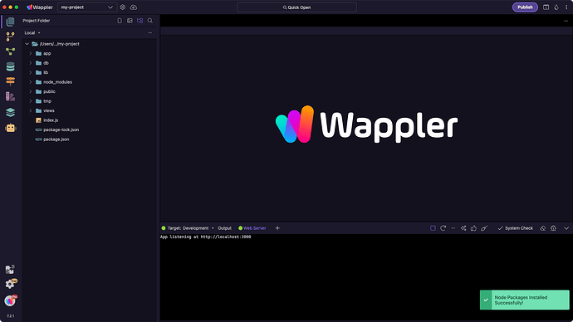Collapse the bottom terminal panel chevron

(x=566, y=228)
